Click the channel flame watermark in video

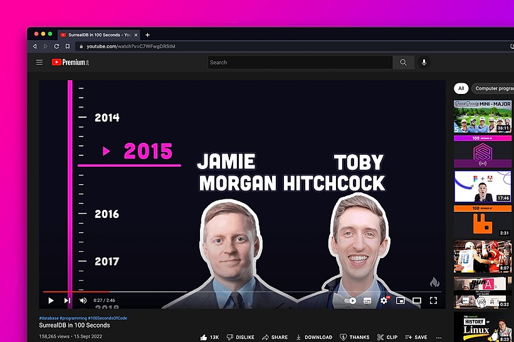tap(434, 282)
